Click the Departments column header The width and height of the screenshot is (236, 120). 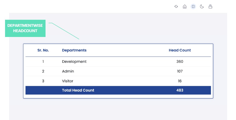point(74,50)
